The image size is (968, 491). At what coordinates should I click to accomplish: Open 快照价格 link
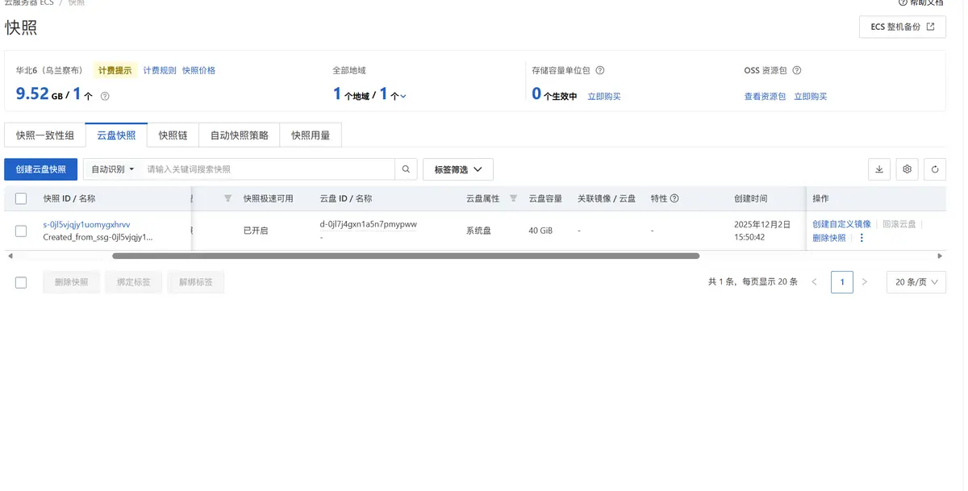click(x=198, y=71)
